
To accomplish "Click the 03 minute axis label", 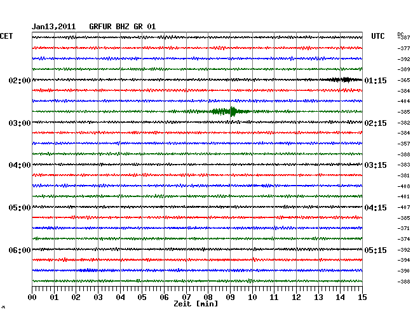I will point(98,297).
